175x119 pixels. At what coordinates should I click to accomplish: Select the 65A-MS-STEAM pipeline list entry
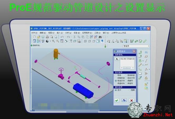coord(127,59)
